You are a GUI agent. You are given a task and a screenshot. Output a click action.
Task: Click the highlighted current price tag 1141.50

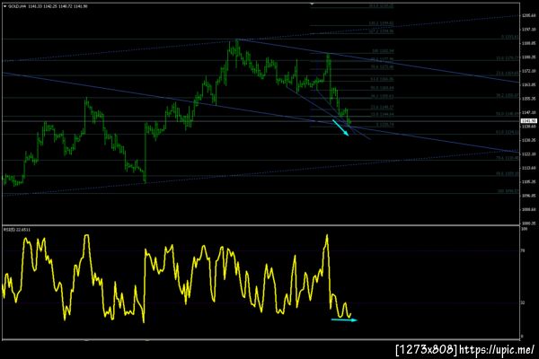(529, 121)
